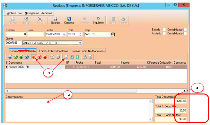Click the gray checkmark confirm icon
This screenshot has height=125, width=210.
(x=52, y=57)
